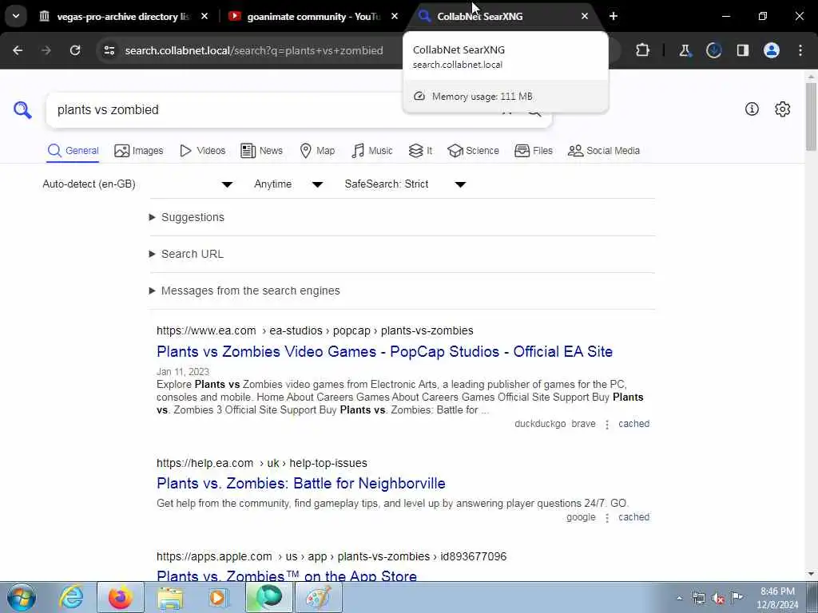Switch to News search category

click(x=261, y=151)
